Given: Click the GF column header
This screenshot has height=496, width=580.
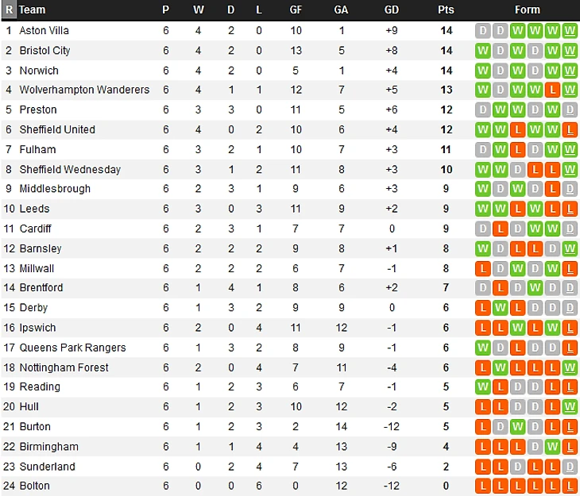Looking at the screenshot, I should [x=296, y=10].
